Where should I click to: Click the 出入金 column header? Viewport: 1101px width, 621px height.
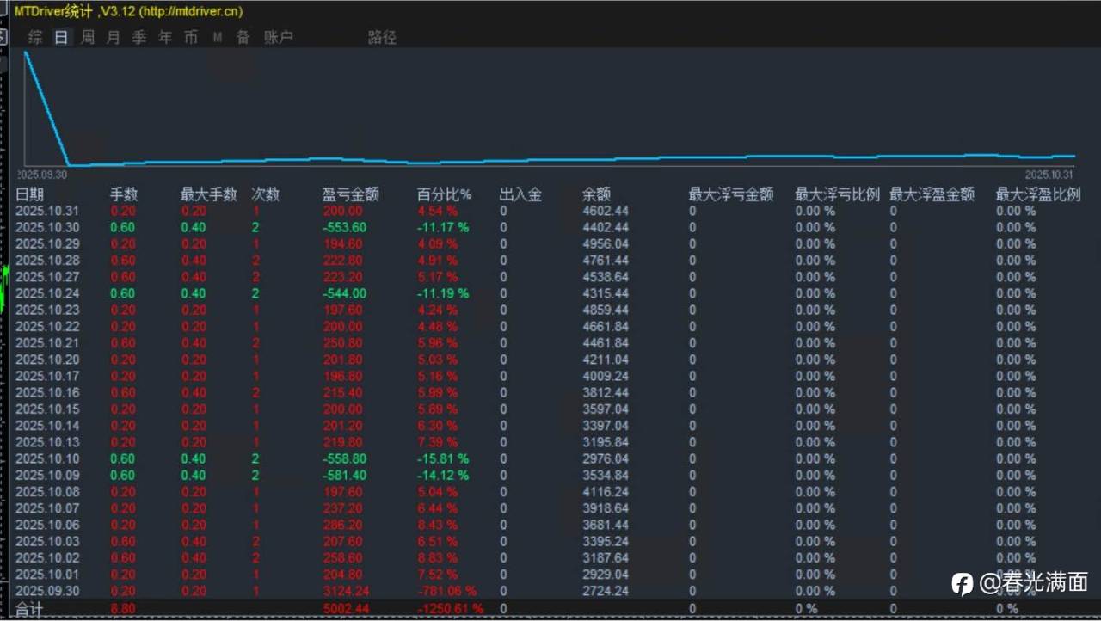point(520,194)
